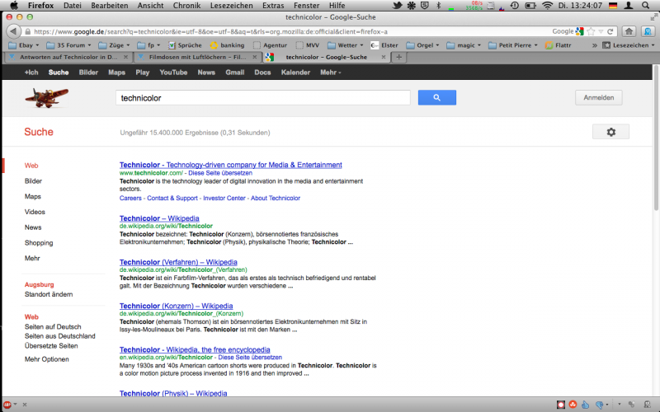Expand the Lesezeichen bookmarks menu
The width and height of the screenshot is (660, 412).
pyautogui.click(x=629, y=44)
